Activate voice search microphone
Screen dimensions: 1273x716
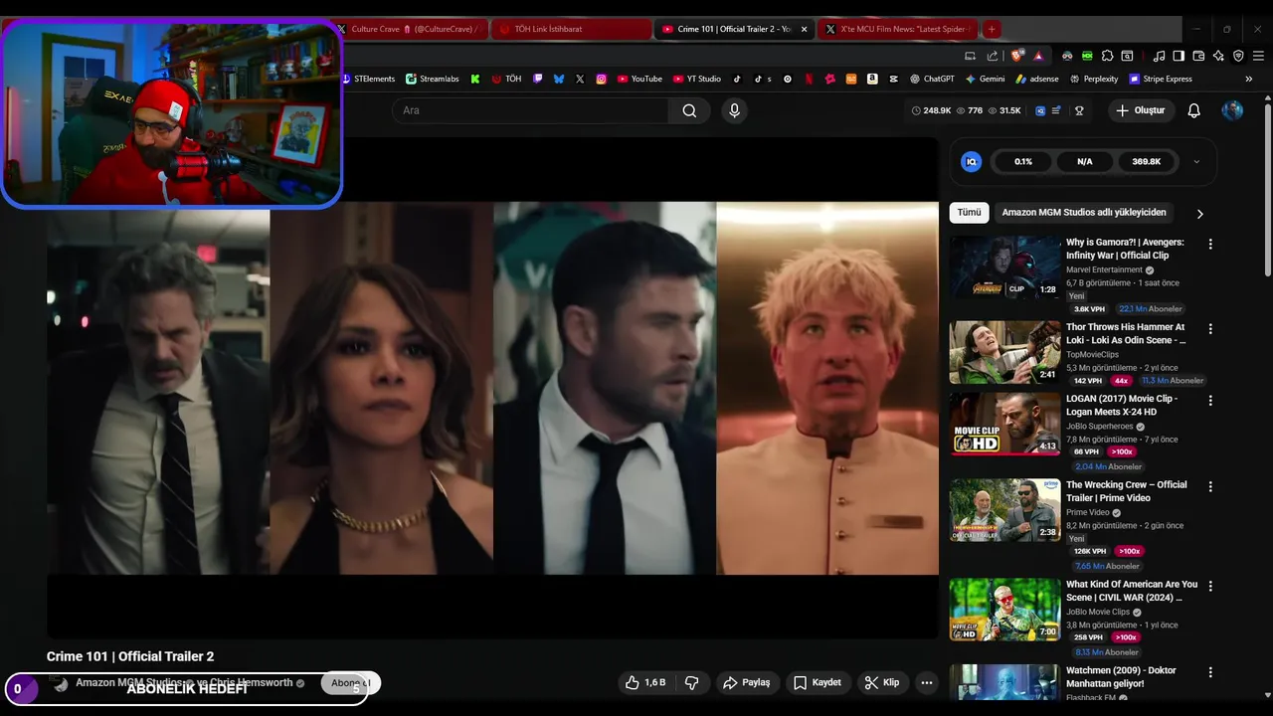coord(734,110)
